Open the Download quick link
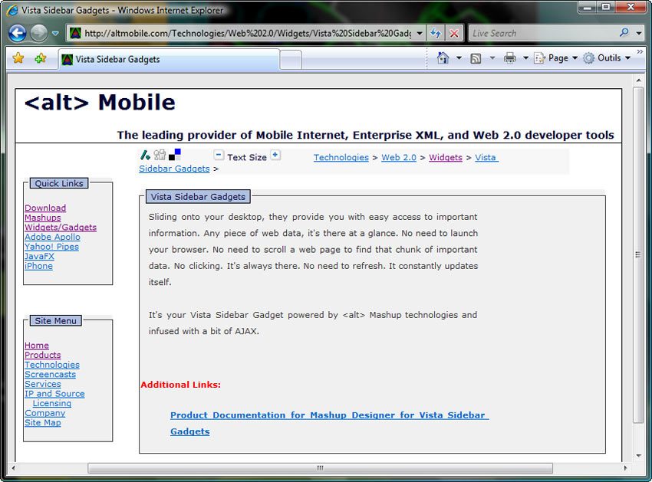 [x=45, y=208]
